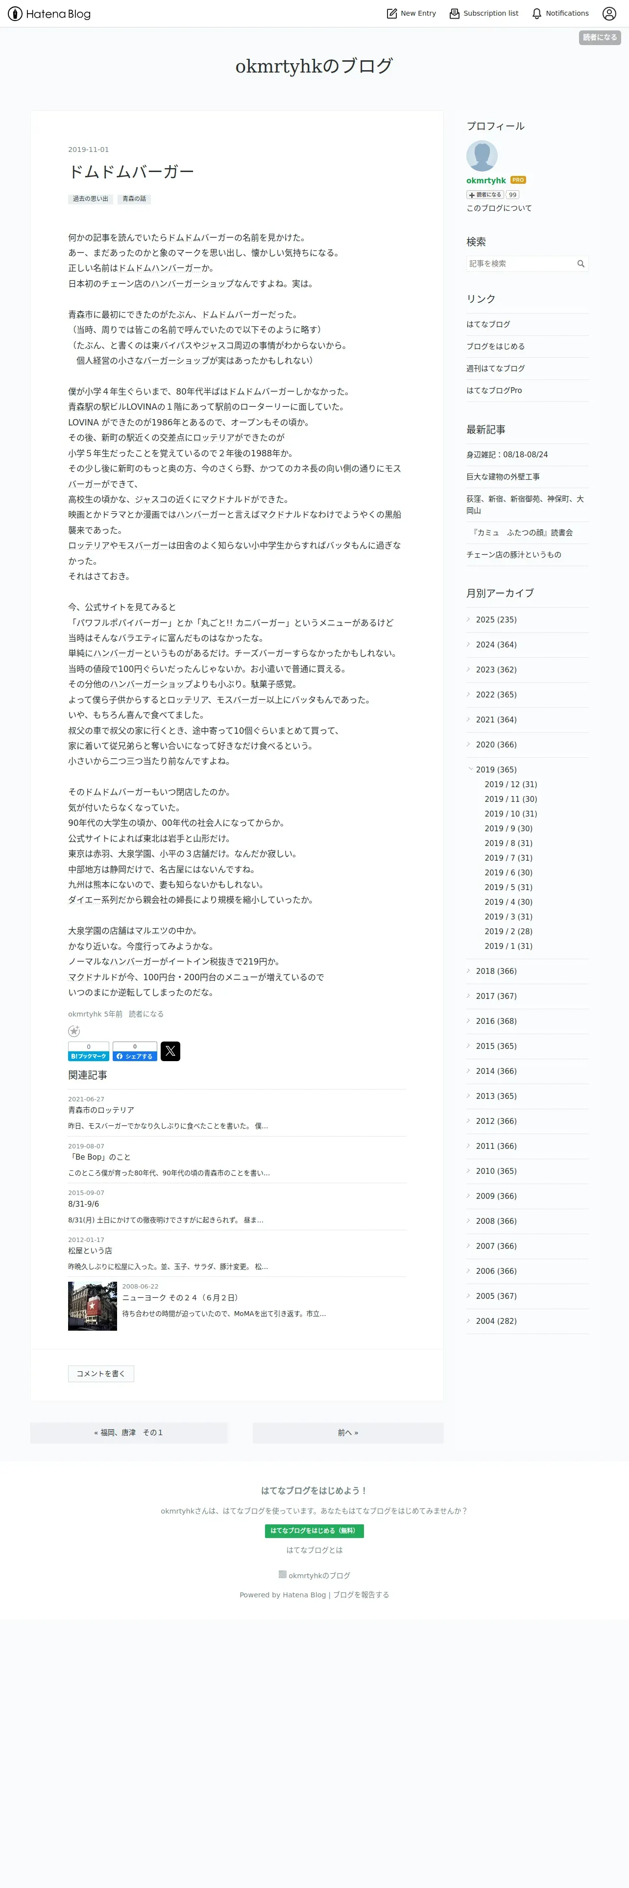Open ブログをはじめる sidebar link

[x=496, y=346]
